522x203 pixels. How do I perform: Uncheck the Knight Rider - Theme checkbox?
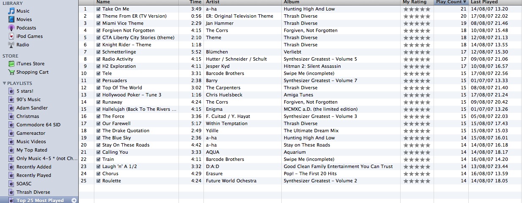click(98, 45)
